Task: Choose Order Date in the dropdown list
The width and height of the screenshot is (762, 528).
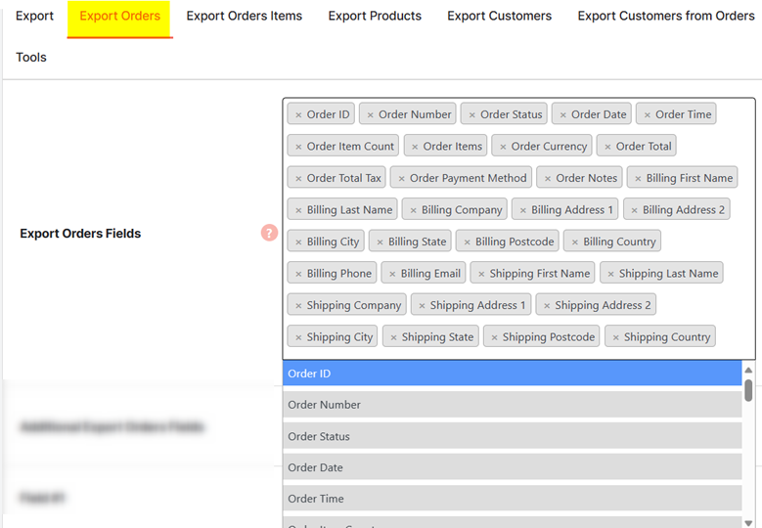Action: (513, 467)
